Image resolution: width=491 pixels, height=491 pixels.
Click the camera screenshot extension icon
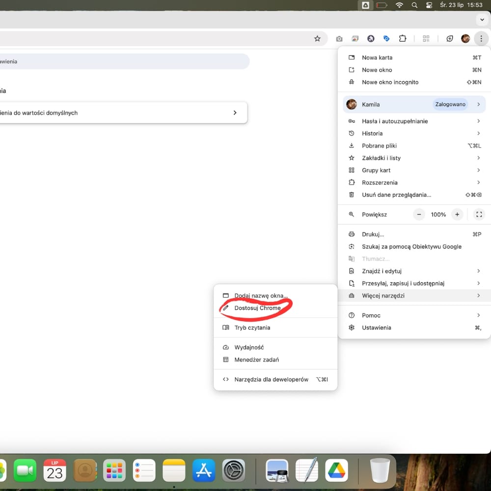tap(339, 39)
